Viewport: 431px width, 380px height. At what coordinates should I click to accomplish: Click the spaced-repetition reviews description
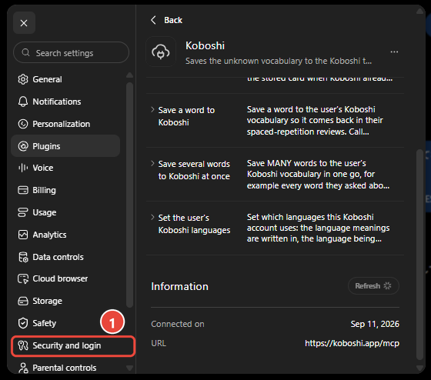pos(315,120)
